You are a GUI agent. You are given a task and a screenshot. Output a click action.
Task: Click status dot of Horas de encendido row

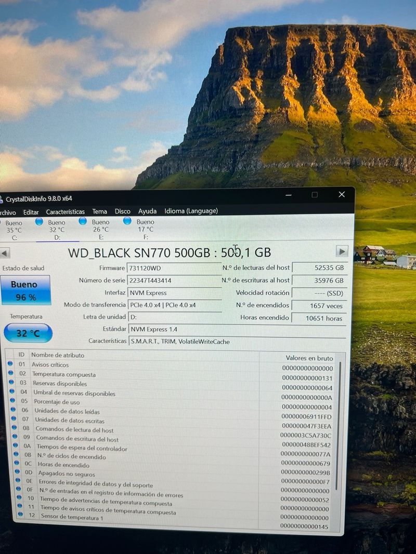17,463
